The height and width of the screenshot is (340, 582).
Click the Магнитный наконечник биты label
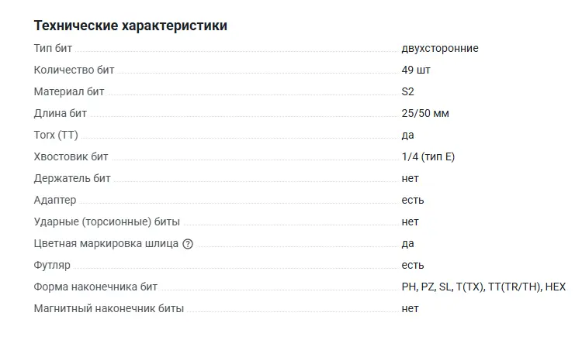click(x=109, y=308)
